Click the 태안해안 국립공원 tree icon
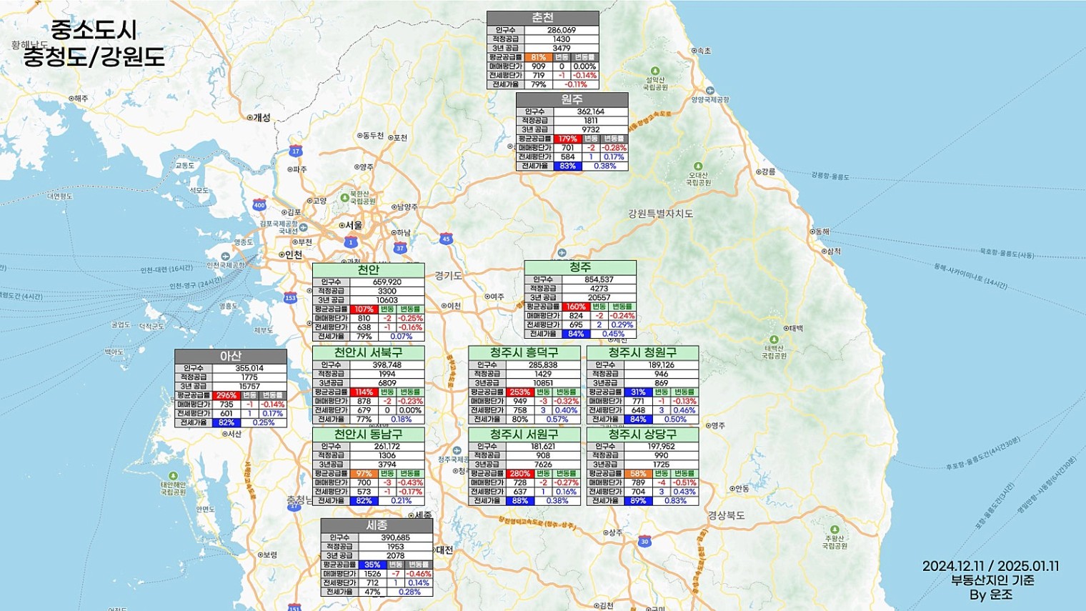 173,476
